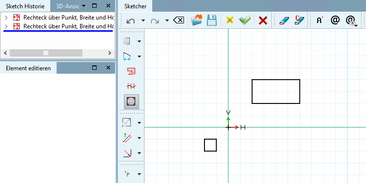
Task: Open the undo history dropdown arrow
Action: [143, 20]
